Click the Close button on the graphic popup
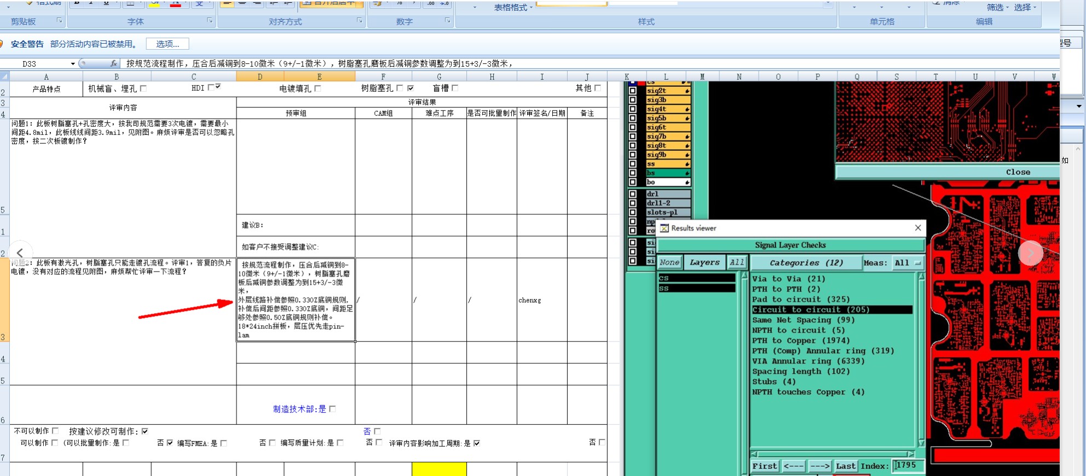The image size is (1086, 476). point(1018,172)
